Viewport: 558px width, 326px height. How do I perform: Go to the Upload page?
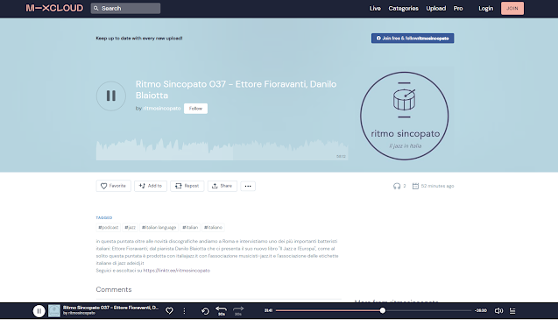click(436, 8)
